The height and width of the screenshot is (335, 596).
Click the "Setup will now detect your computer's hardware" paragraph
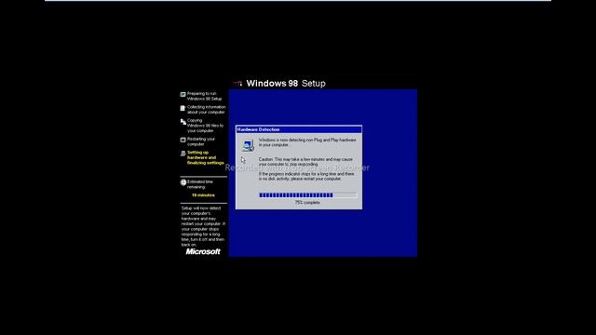click(x=203, y=226)
